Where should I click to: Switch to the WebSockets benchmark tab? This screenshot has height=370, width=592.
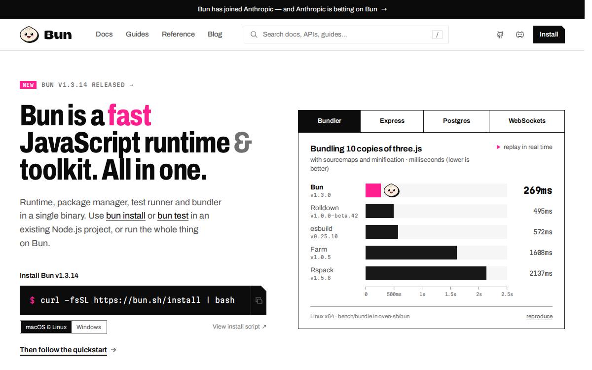click(x=527, y=121)
